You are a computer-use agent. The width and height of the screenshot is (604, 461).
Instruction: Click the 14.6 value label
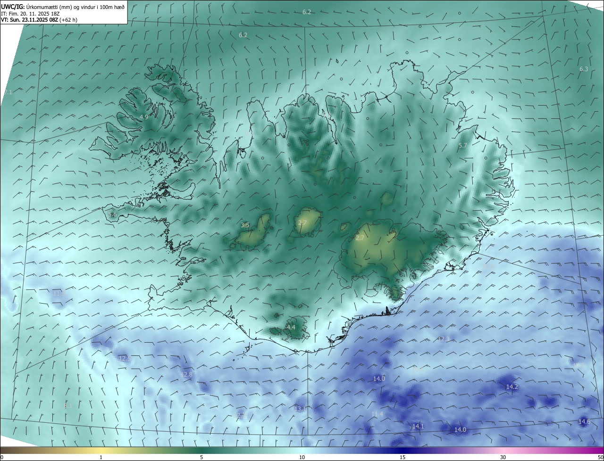[x=584, y=421]
